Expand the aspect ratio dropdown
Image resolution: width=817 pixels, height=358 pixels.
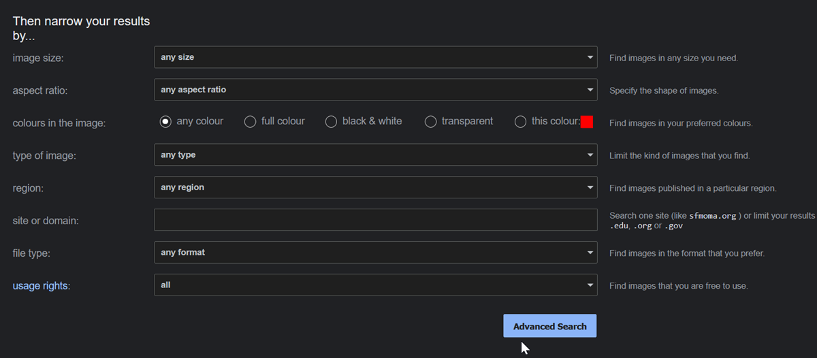coord(375,90)
